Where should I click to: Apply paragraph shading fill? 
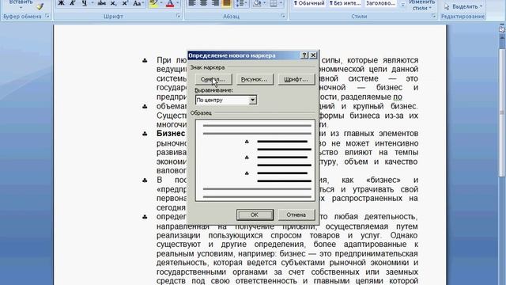click(257, 3)
